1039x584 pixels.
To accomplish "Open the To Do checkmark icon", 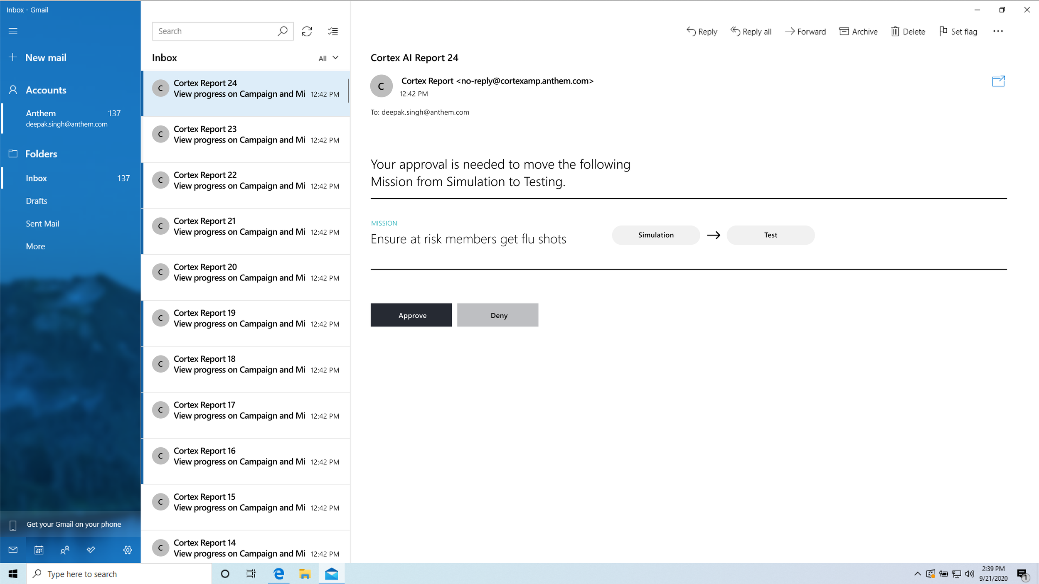I will click(x=91, y=550).
